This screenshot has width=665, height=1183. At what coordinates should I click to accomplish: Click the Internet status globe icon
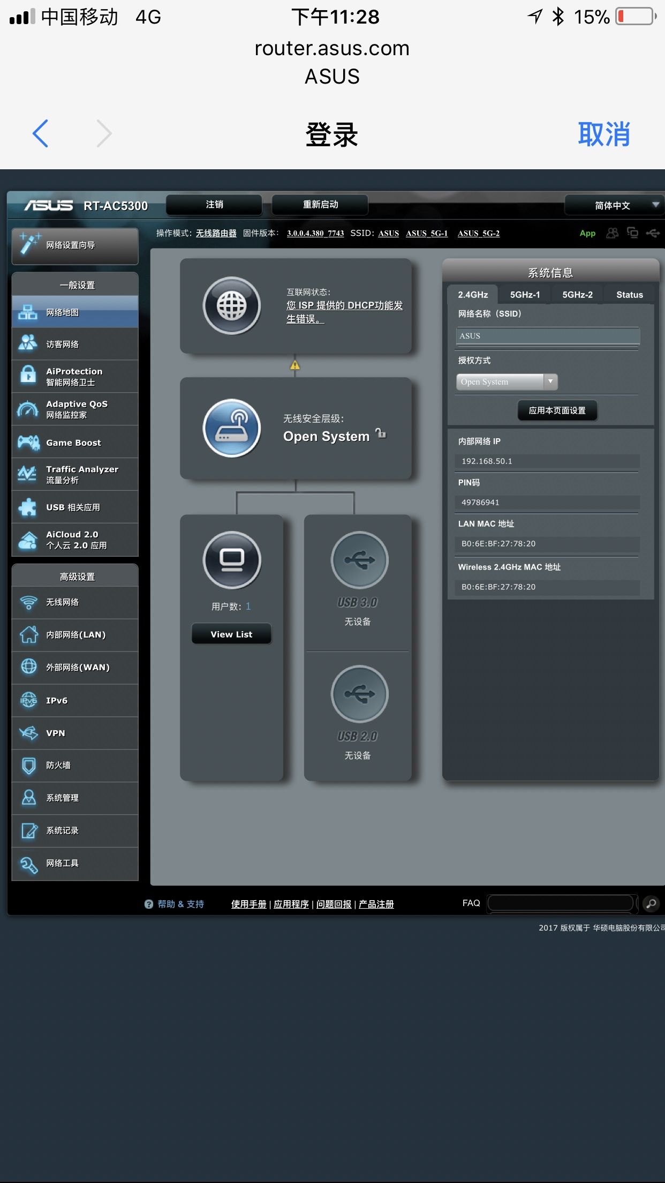[232, 306]
